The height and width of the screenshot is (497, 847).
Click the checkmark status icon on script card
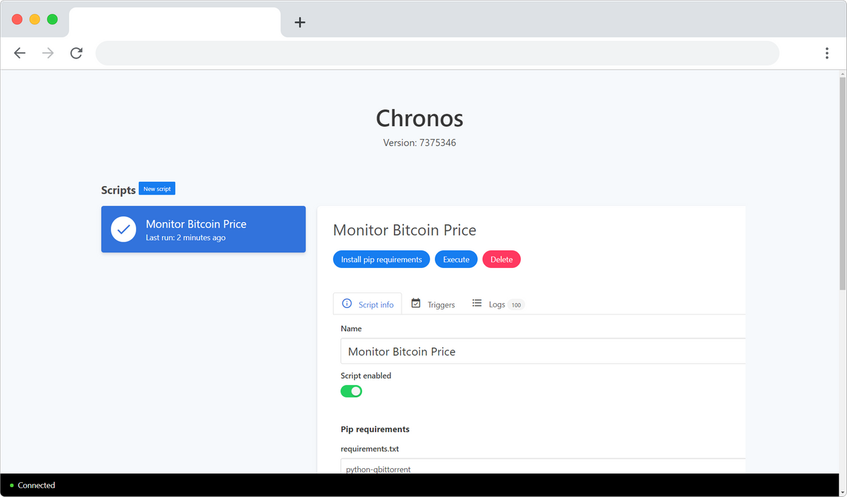[x=124, y=229]
